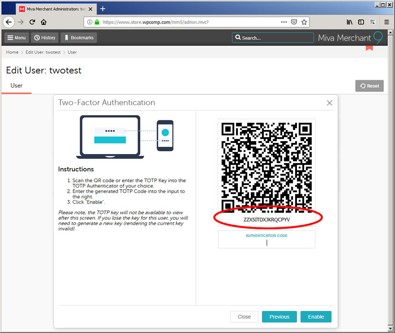Open the History panel
Screen dimensions: 395x333
[x=44, y=38]
